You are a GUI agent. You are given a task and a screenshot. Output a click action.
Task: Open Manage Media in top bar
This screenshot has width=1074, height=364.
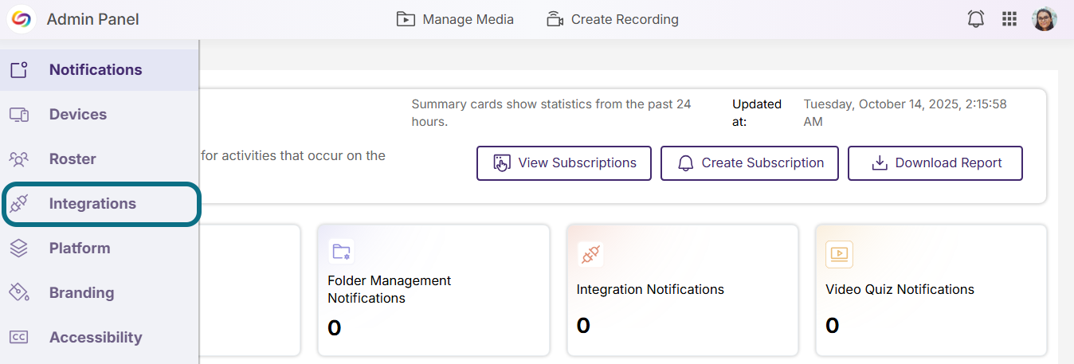(455, 19)
